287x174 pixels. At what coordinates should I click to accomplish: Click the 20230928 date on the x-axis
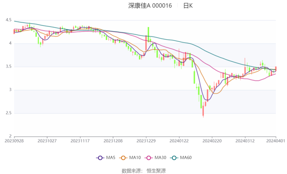[x=14, y=141]
